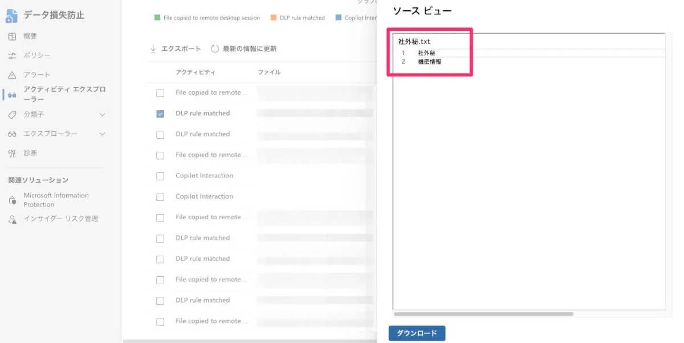Sort by the アクティビティ column header
Image resolution: width=684 pixels, height=343 pixels.
(196, 72)
